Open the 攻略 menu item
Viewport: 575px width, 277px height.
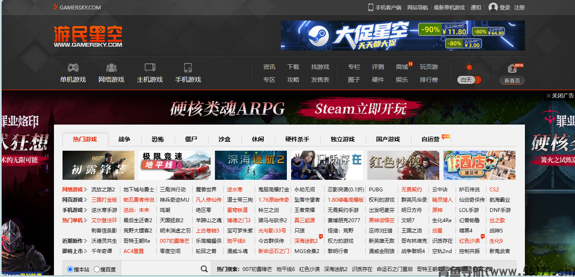[293, 80]
